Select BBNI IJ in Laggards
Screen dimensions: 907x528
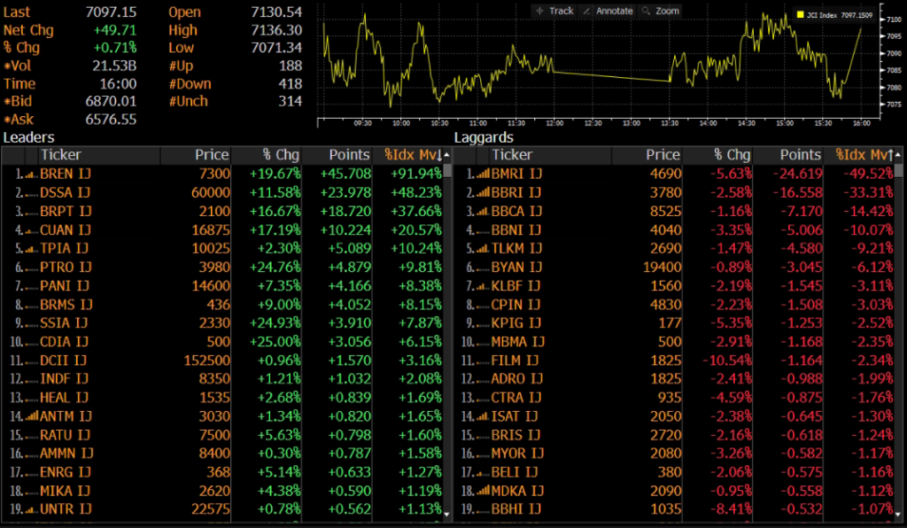(516, 230)
